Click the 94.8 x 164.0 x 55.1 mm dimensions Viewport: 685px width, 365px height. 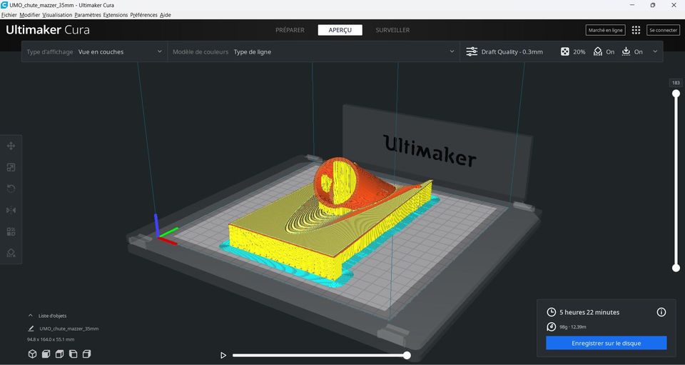(51, 339)
